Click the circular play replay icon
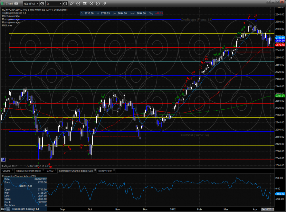Image resolution: width=286 pixels, height=212 pixels. pos(91,4)
